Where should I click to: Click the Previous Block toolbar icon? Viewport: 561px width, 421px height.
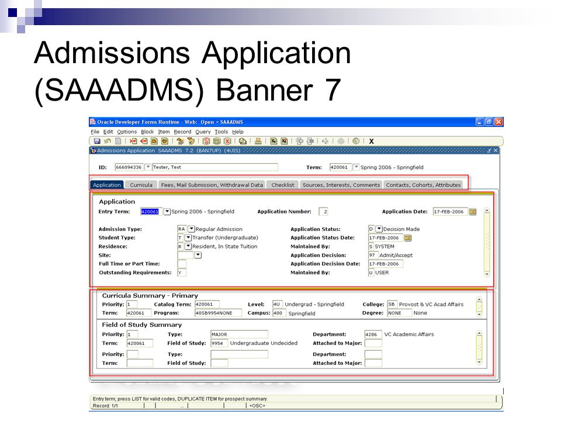tap(180, 141)
